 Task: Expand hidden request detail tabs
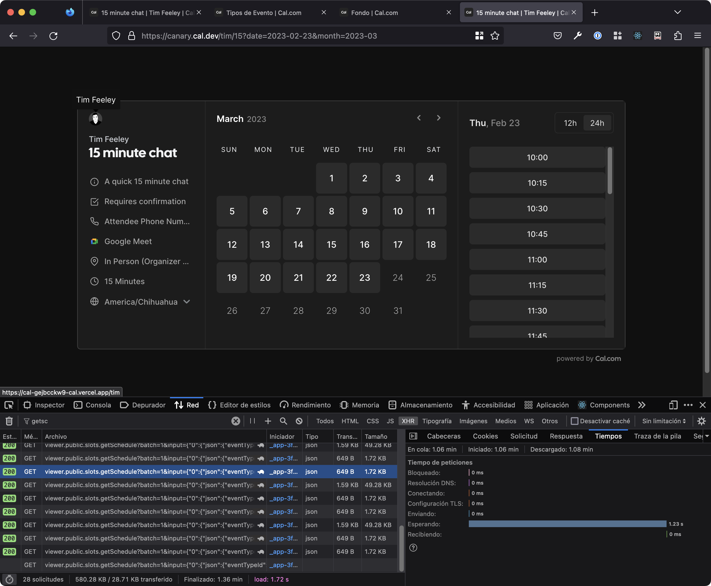pyautogui.click(x=707, y=436)
